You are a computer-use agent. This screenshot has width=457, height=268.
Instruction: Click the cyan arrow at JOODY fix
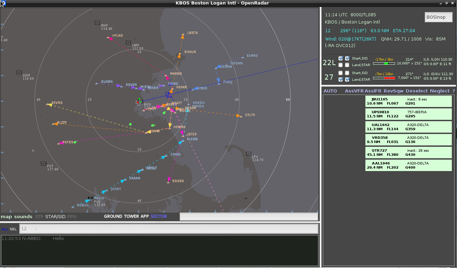[x=104, y=191]
